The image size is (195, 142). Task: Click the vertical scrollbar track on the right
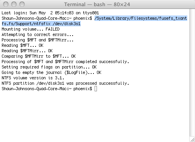192,72
